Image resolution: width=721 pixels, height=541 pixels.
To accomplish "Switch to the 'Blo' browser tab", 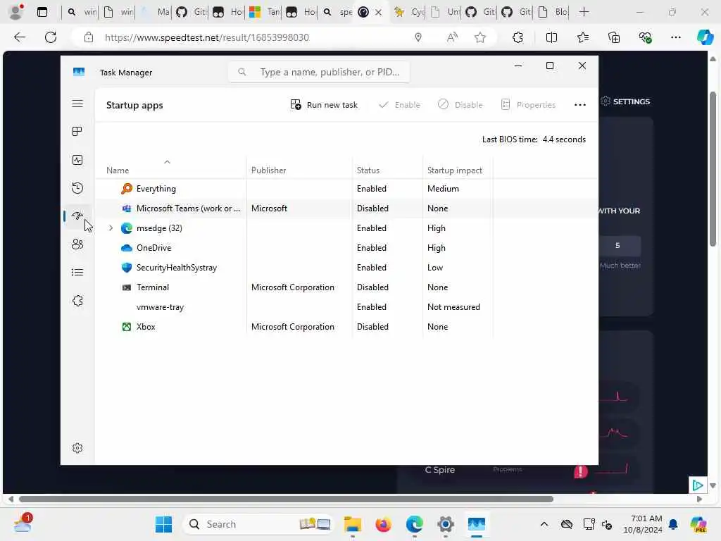I will tap(553, 12).
